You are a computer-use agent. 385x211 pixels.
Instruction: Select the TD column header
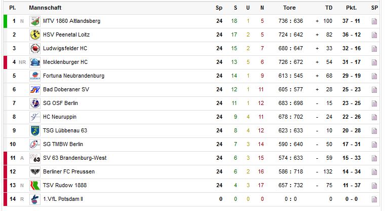click(329, 8)
